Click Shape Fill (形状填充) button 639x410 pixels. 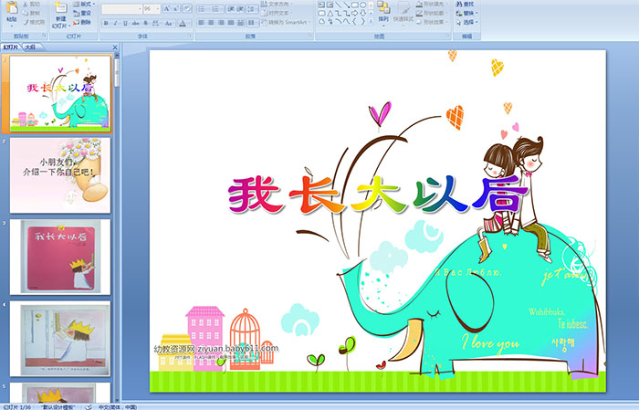click(x=433, y=4)
